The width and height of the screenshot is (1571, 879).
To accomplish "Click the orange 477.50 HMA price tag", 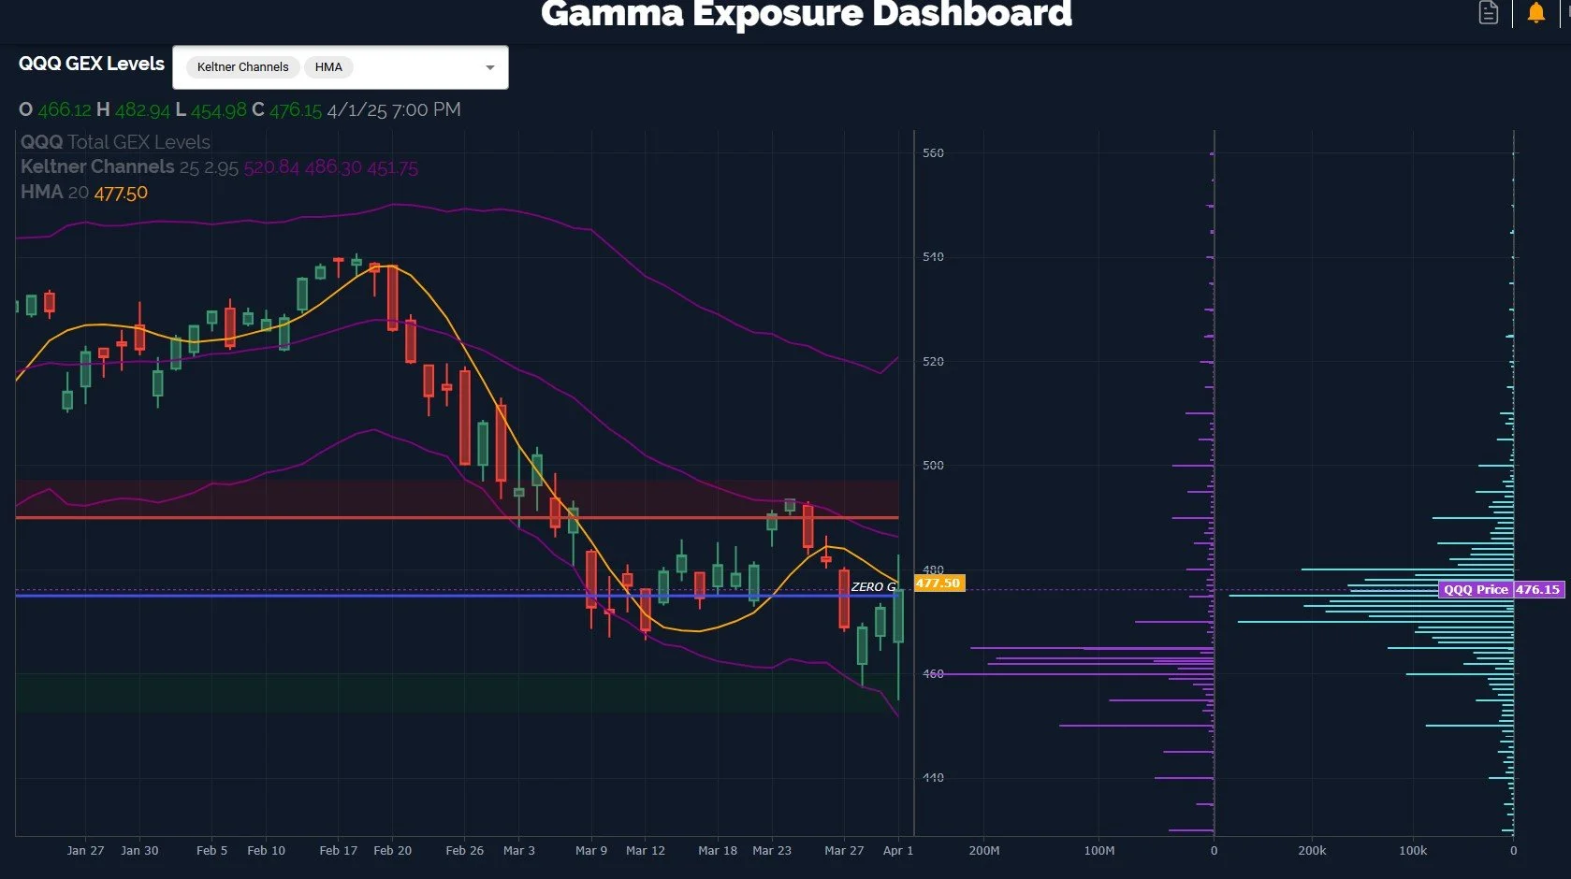I will (x=938, y=583).
